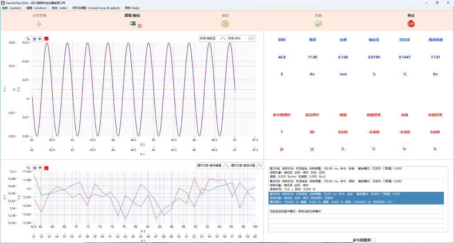Viewport: 454px width, 243px height.
Task: Select the zoom tool on lower graph
Action: (35, 168)
